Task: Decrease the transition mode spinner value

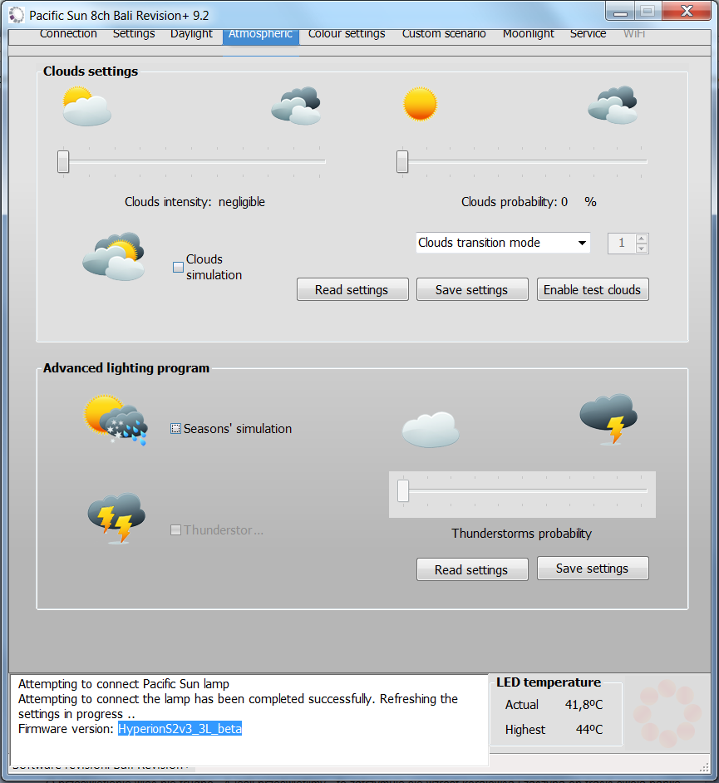Action: (x=641, y=248)
